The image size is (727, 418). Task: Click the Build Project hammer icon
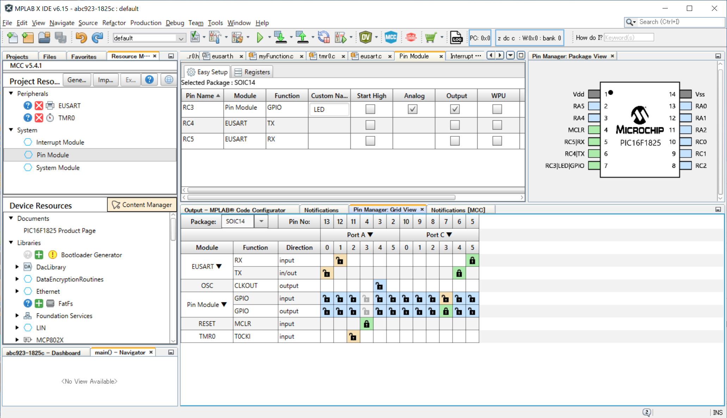click(215, 38)
